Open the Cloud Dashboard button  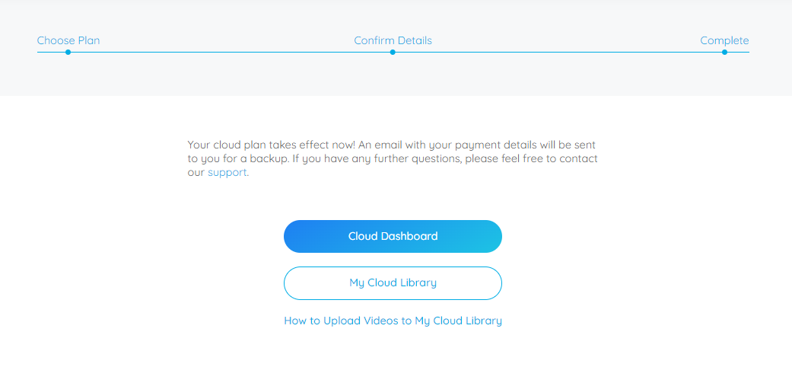click(x=393, y=237)
